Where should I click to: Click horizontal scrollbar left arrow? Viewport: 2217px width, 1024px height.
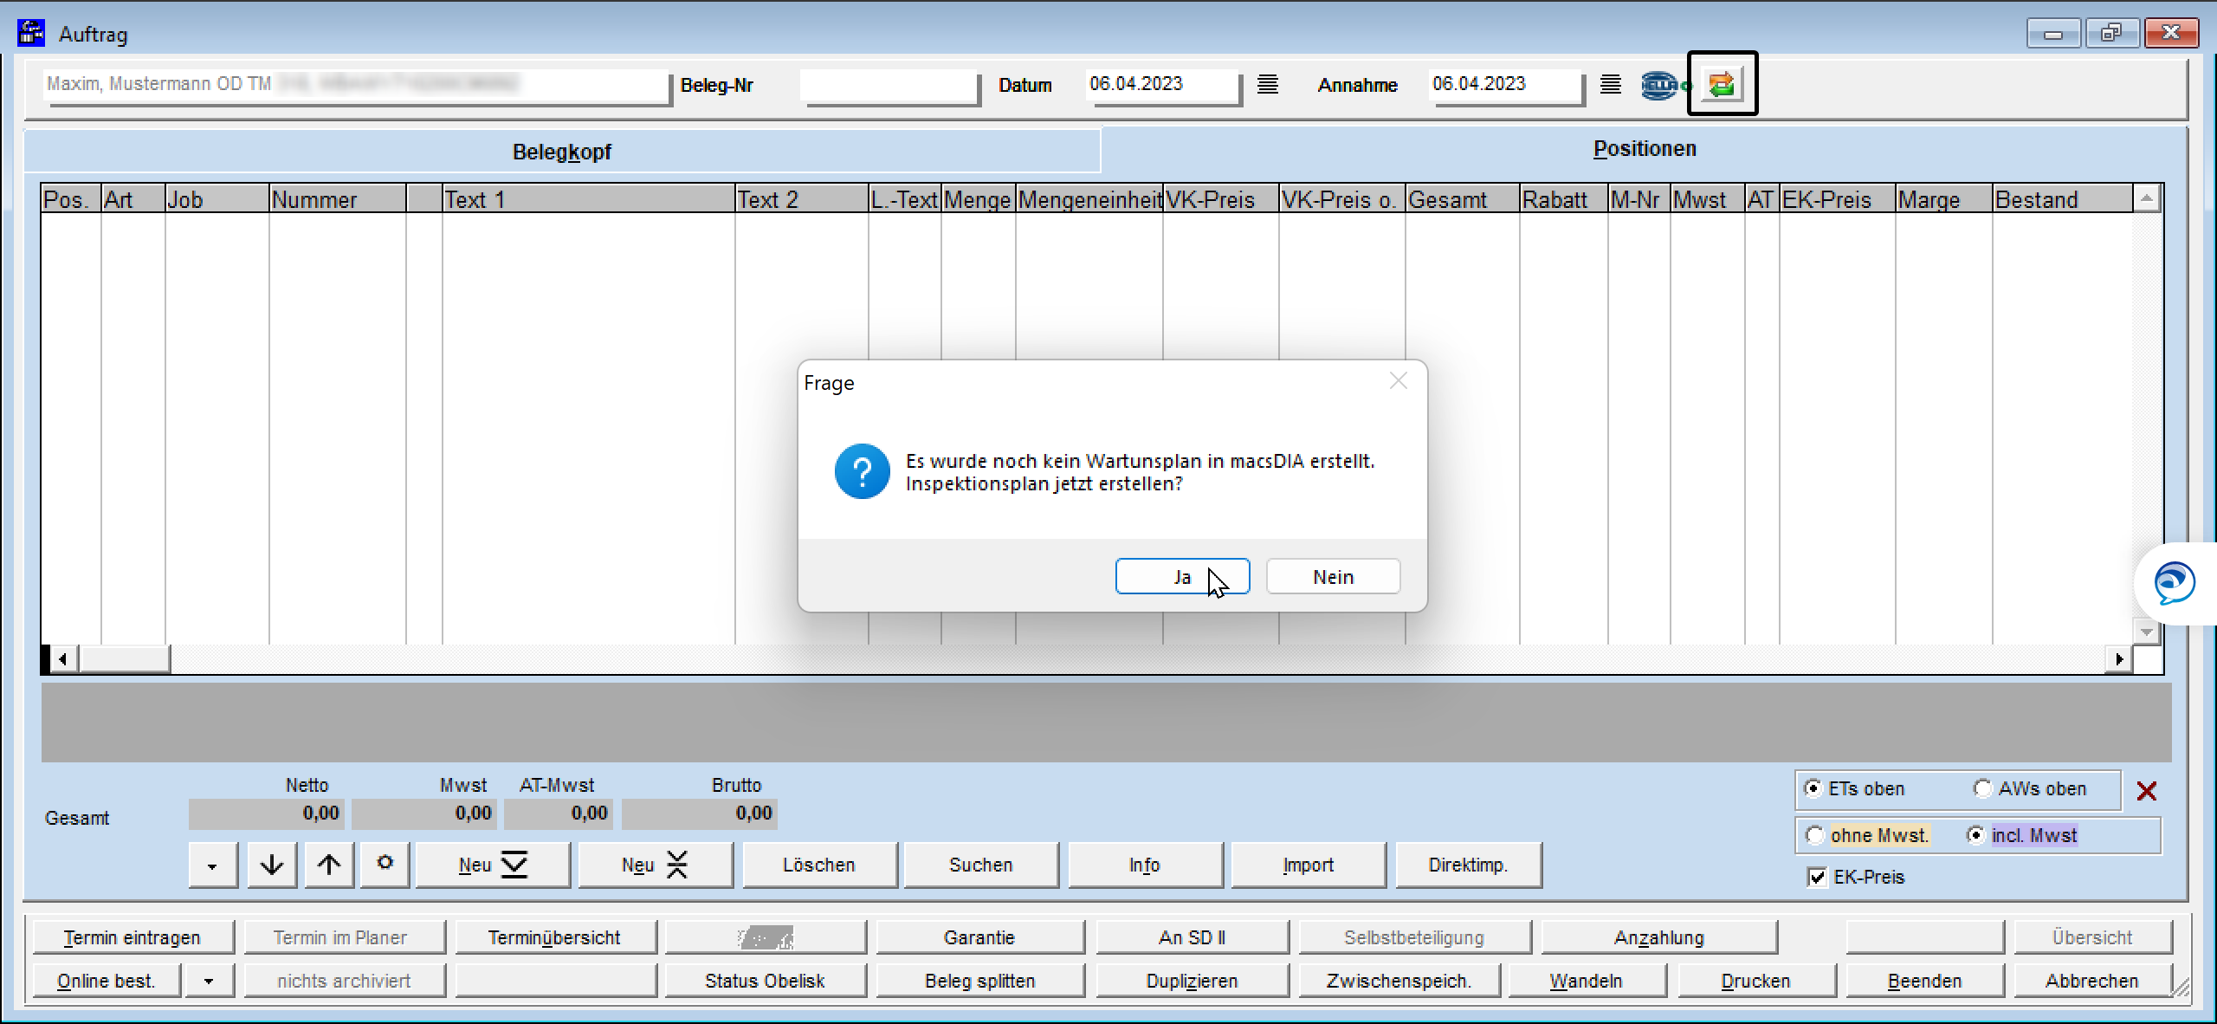pos(62,659)
